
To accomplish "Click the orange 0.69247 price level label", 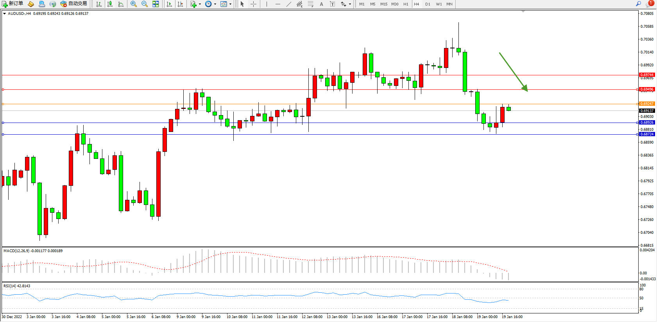I will coord(647,104).
